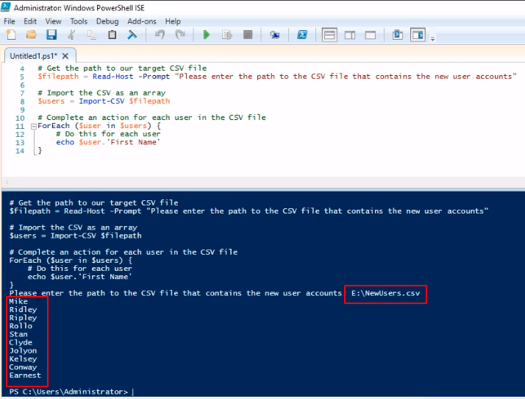Click the echo statement on line 13
This screenshot has width=525, height=399.
coord(65,142)
